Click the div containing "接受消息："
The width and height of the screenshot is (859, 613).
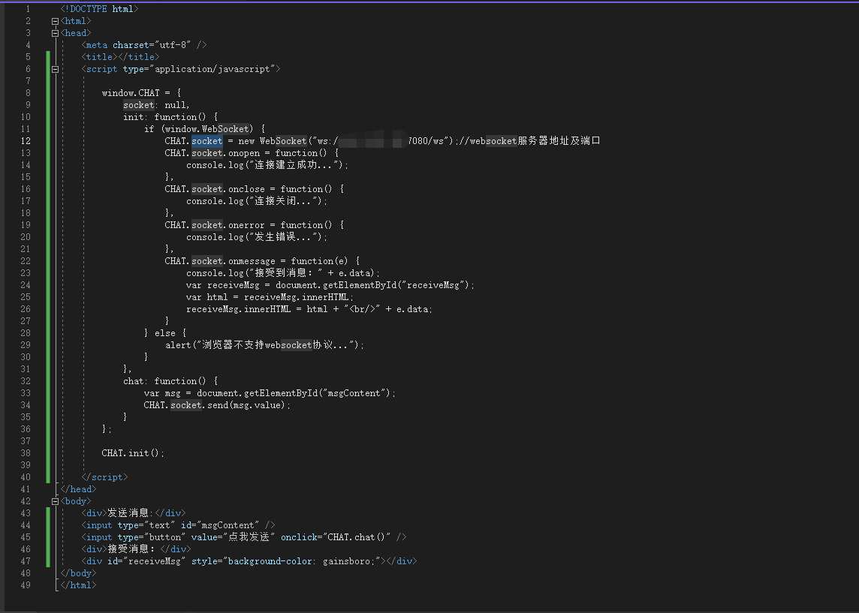coord(137,549)
